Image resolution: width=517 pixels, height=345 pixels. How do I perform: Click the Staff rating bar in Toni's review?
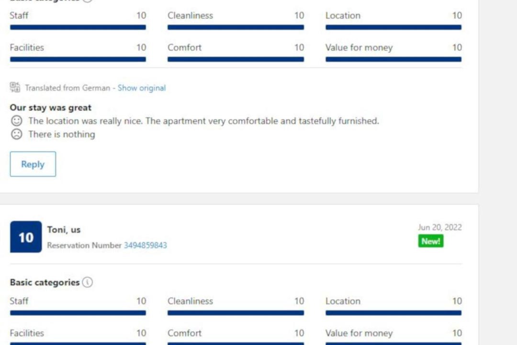coord(78,313)
